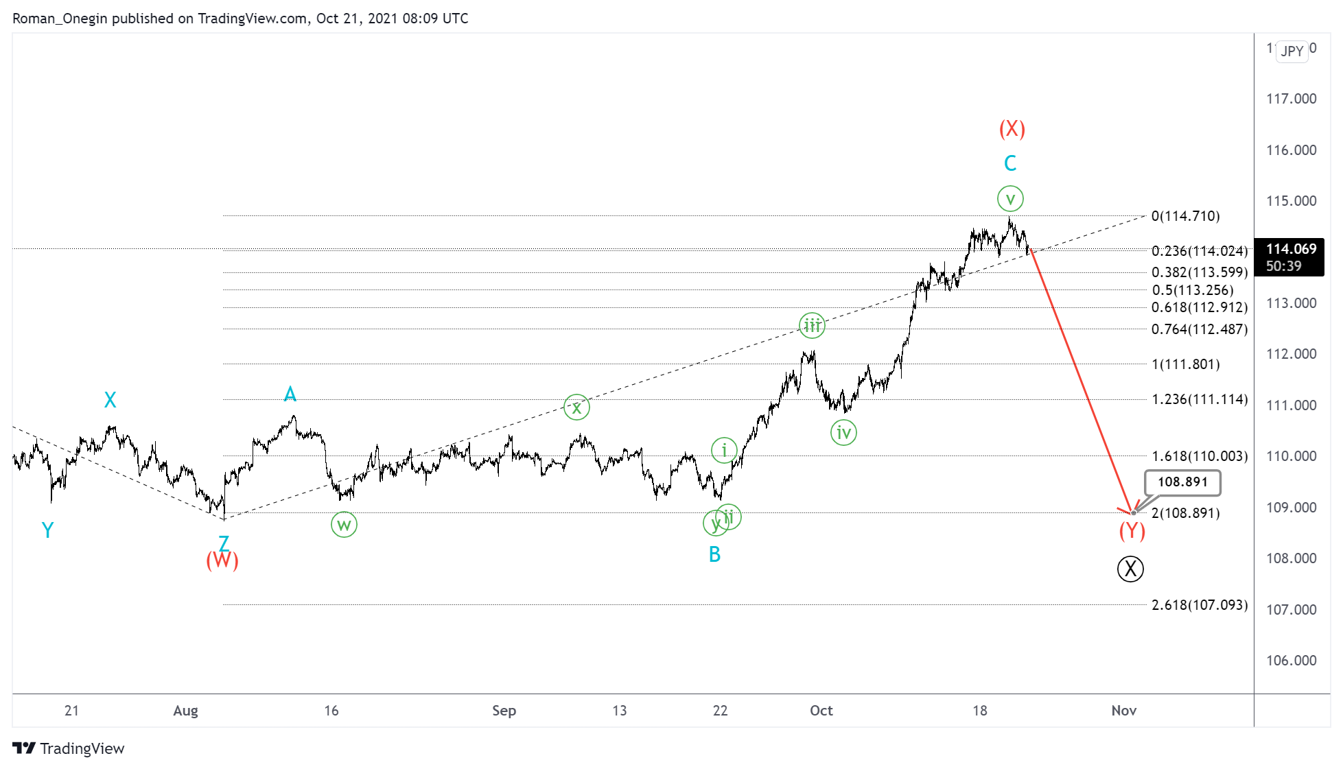
Task: Click the Nov label on the time axis
Action: pos(1123,711)
